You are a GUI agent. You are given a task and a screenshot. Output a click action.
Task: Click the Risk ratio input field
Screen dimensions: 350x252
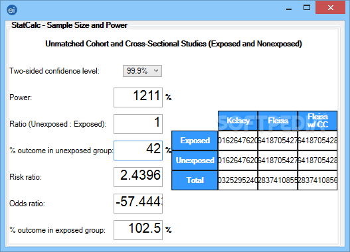(138, 177)
